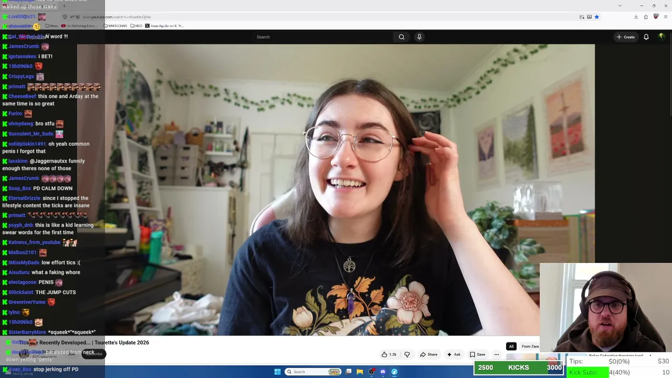Share the video
The width and height of the screenshot is (672, 378).
click(x=428, y=354)
